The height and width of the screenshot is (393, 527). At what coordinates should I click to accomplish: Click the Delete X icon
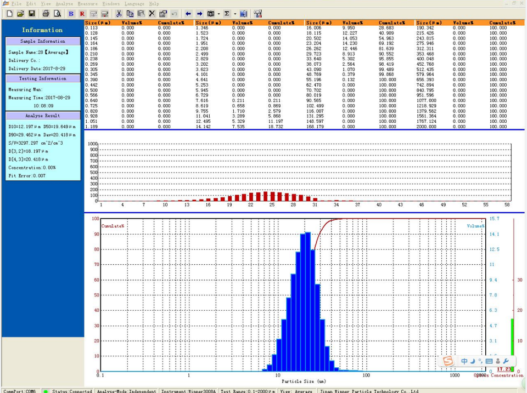point(152,13)
